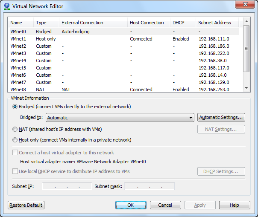Click the list scrollbar down arrow
Viewport: 258px width, 217px height.
tap(246, 88)
